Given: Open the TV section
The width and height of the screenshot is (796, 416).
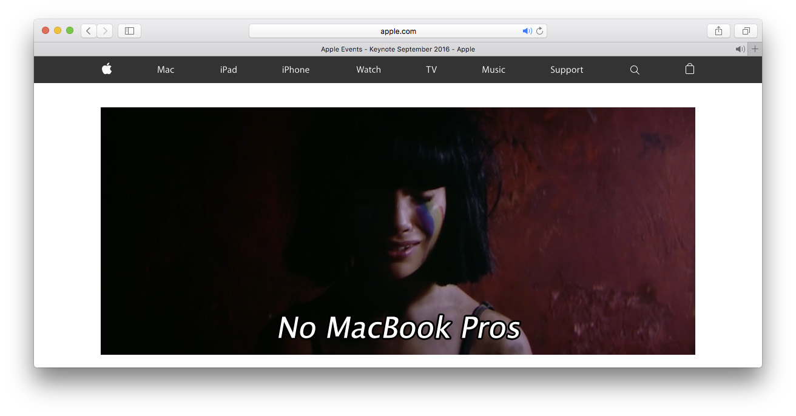Looking at the screenshot, I should pos(431,70).
